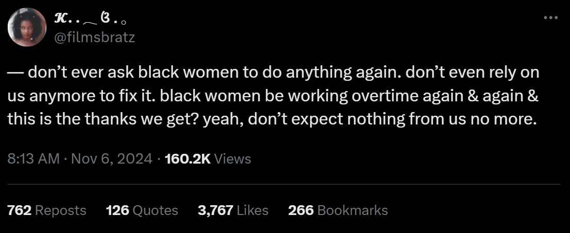Click the number 3,767 before Likes
Viewport: 570px width, 233px height.
click(x=215, y=210)
